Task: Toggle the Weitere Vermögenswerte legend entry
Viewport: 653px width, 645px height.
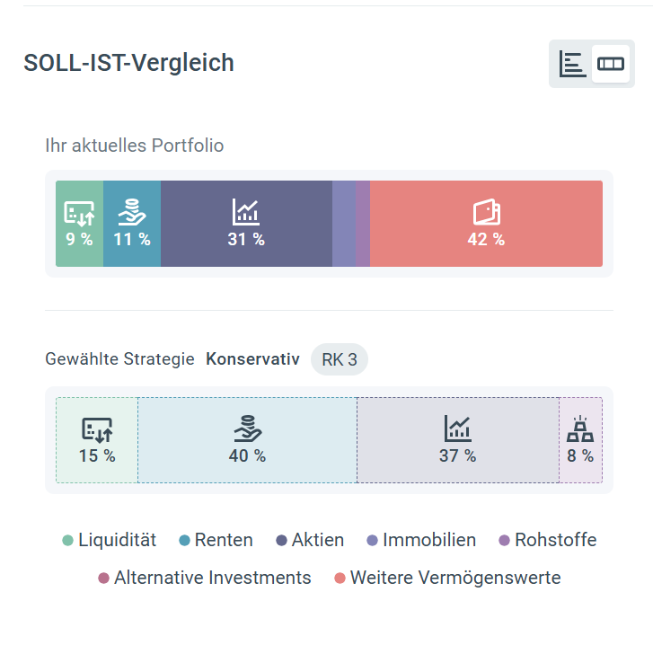Action: pyautogui.click(x=447, y=578)
